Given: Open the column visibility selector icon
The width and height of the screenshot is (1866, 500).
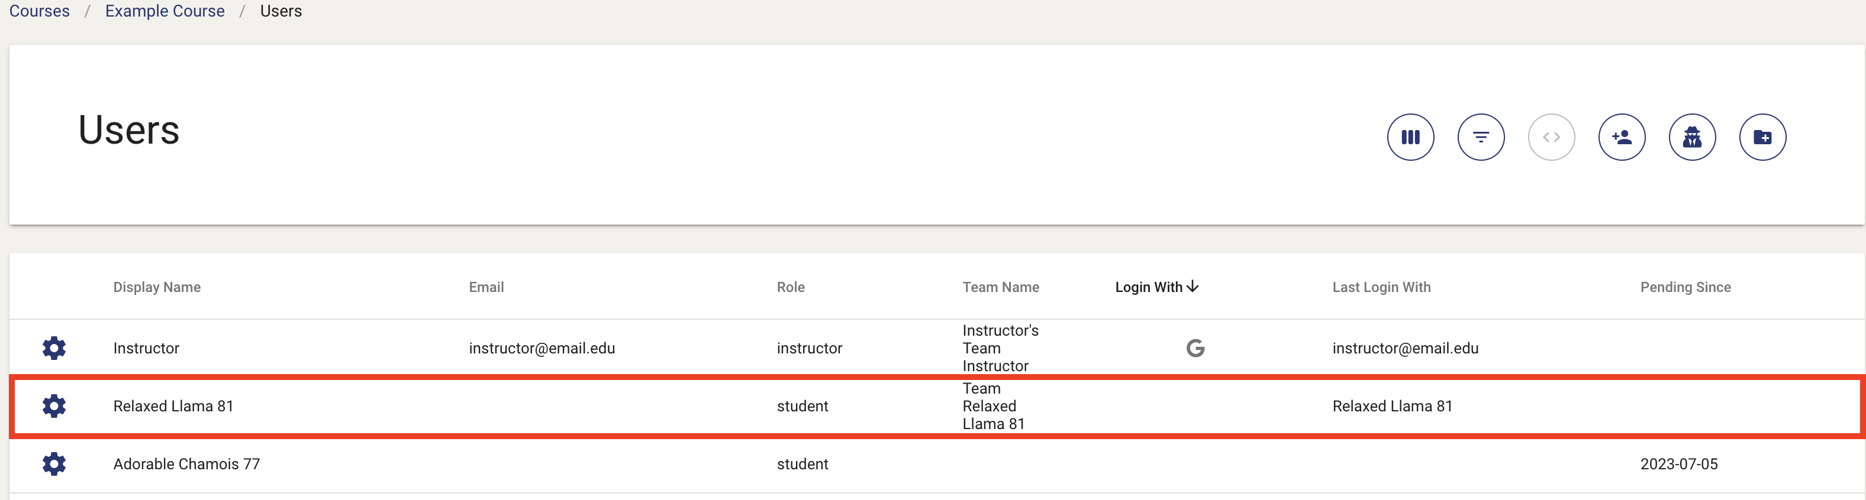Looking at the screenshot, I should coord(1410,137).
